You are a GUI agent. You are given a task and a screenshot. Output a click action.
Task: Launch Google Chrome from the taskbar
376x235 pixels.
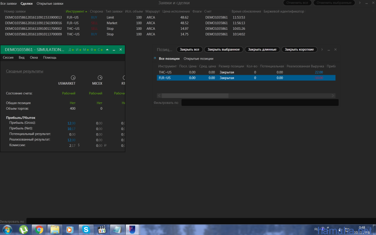pyautogui.click(x=39, y=230)
